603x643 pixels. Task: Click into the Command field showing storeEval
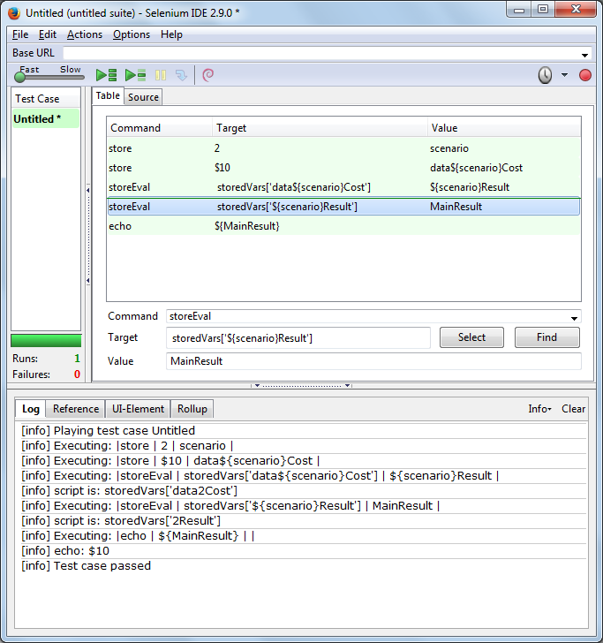[367, 316]
